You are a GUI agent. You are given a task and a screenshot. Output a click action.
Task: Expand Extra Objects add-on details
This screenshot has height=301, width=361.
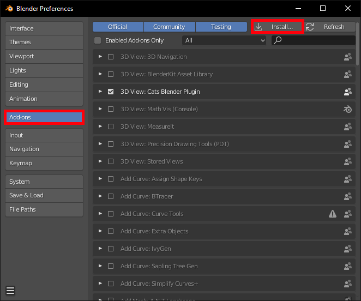point(100,231)
